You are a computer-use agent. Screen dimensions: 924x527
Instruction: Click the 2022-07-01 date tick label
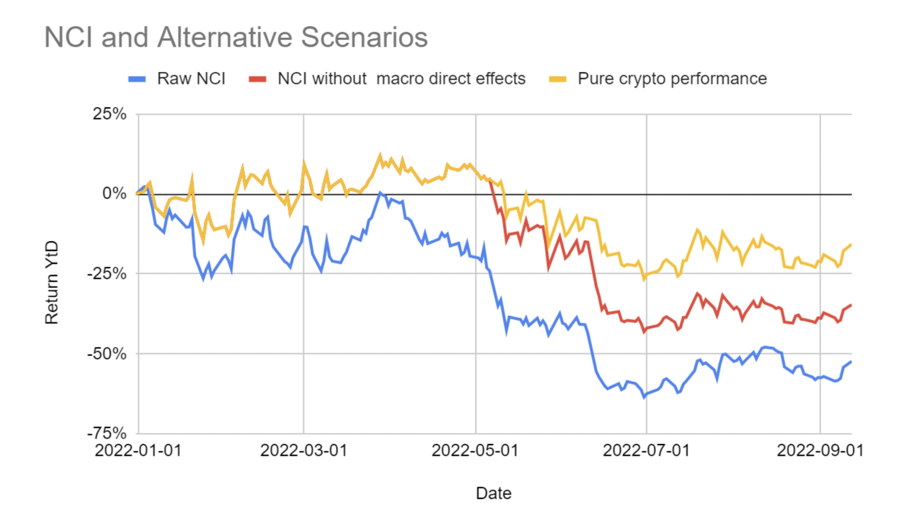click(646, 450)
